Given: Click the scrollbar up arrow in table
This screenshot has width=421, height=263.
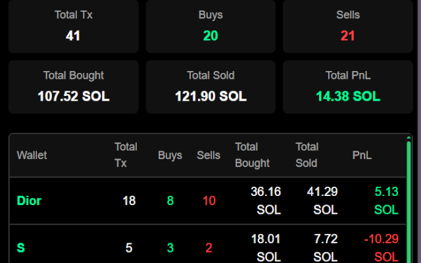Looking at the screenshot, I should [409, 137].
